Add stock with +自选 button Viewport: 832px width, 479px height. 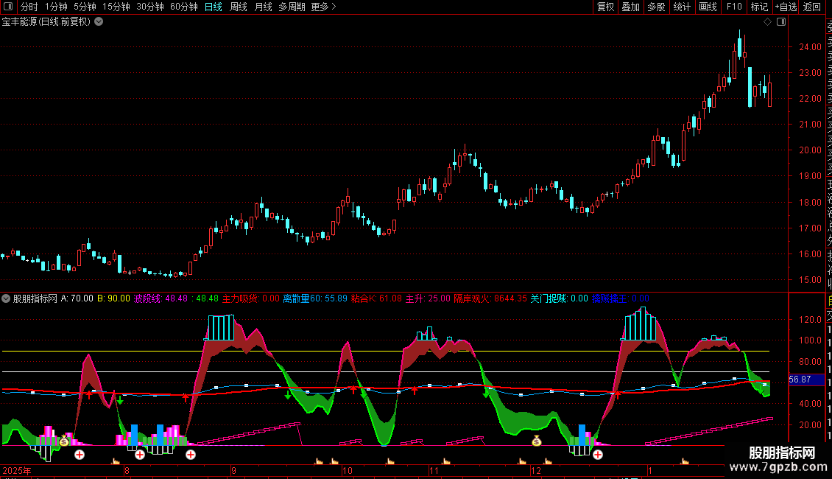(x=786, y=7)
